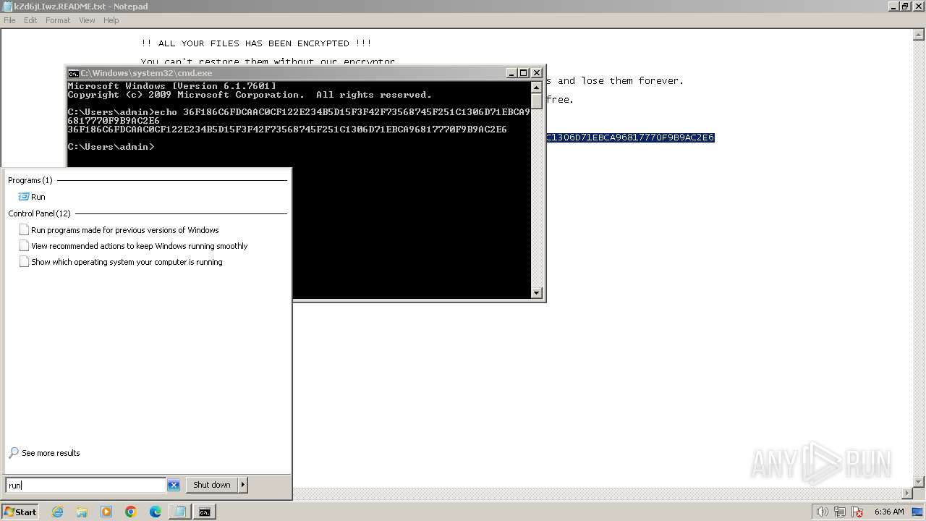
Task: Open the Notepad View menu
Action: coord(87,20)
